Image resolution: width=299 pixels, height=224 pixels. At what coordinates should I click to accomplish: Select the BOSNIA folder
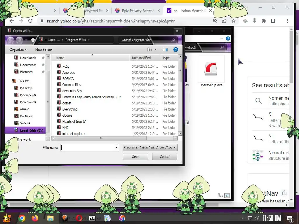[x=68, y=78]
